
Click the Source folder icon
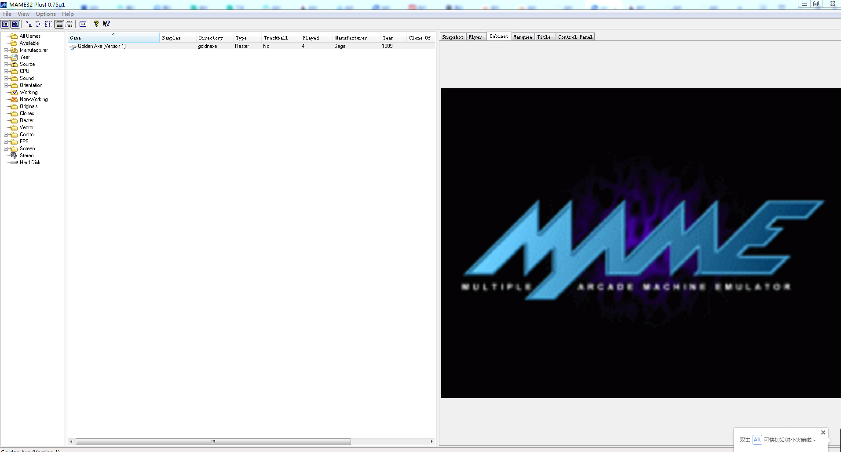[14, 64]
